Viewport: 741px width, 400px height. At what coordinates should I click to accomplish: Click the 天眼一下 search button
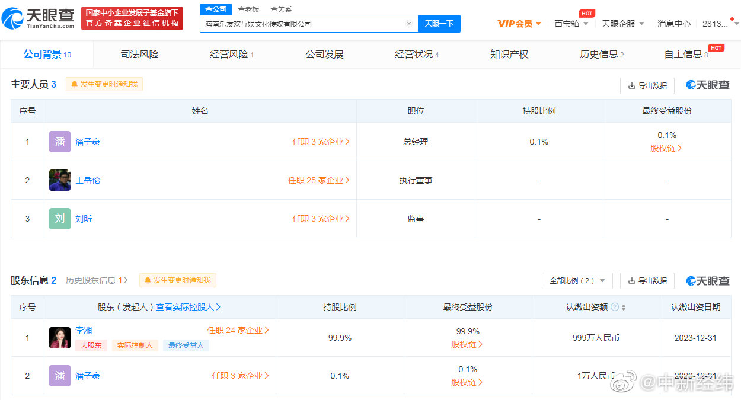(439, 24)
